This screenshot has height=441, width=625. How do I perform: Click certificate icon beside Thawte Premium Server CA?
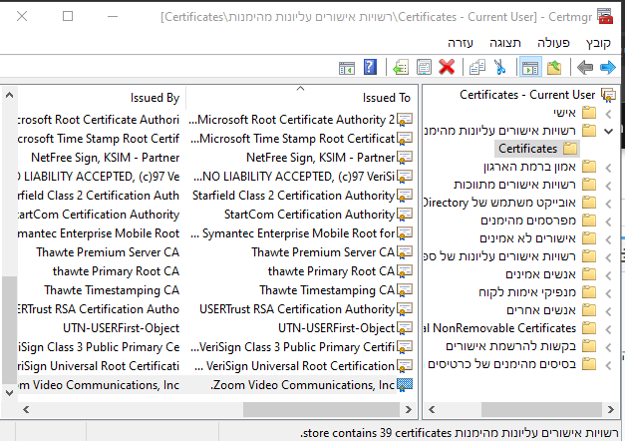[405, 252]
